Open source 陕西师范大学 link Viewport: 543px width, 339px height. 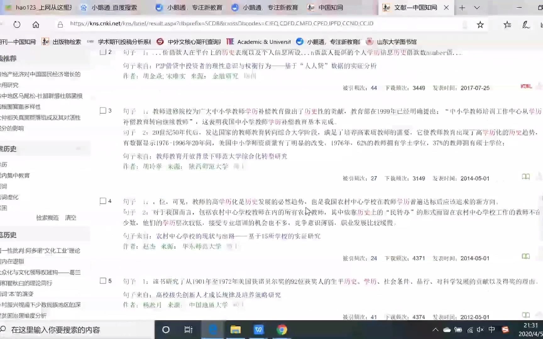tap(208, 166)
